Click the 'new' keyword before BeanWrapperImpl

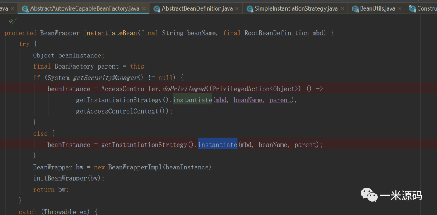(99, 167)
